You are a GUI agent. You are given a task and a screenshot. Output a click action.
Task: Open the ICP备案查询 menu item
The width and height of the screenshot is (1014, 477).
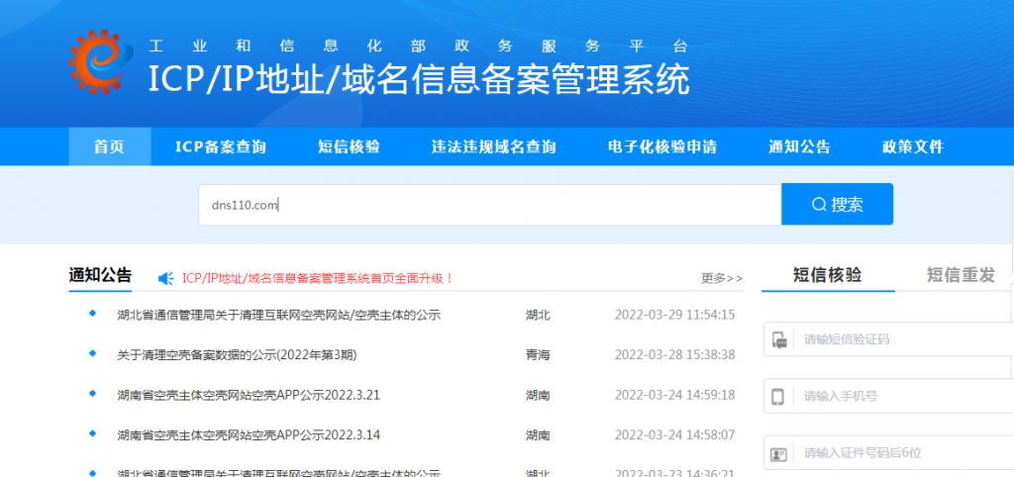pyautogui.click(x=221, y=146)
